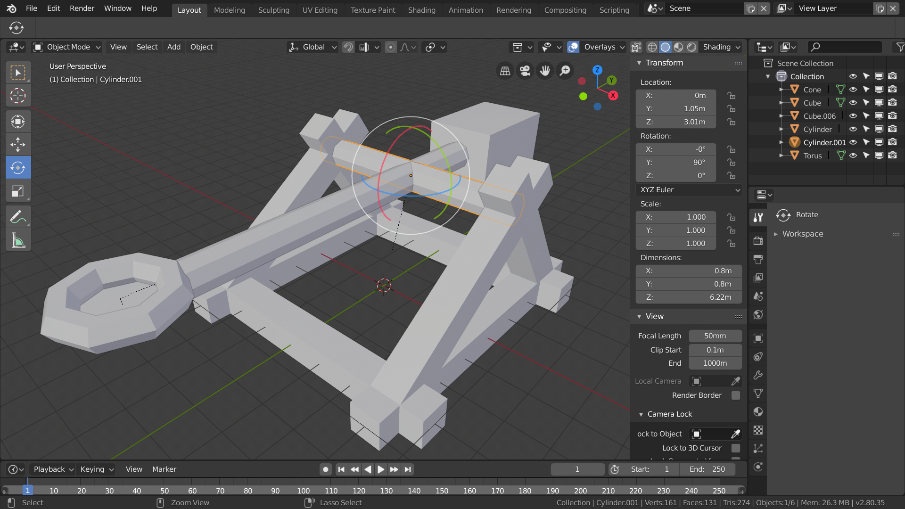Open Texture checkerboard properties tab
Image resolution: width=905 pixels, height=509 pixels.
coord(758,430)
